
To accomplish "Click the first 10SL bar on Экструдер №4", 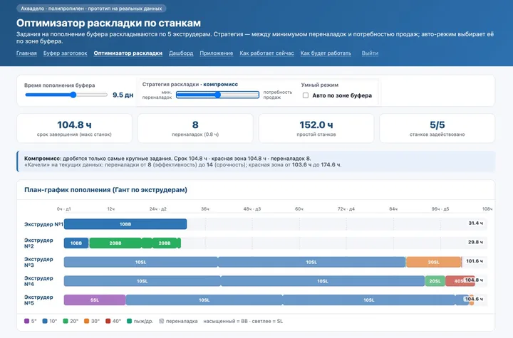I will 142,281.
